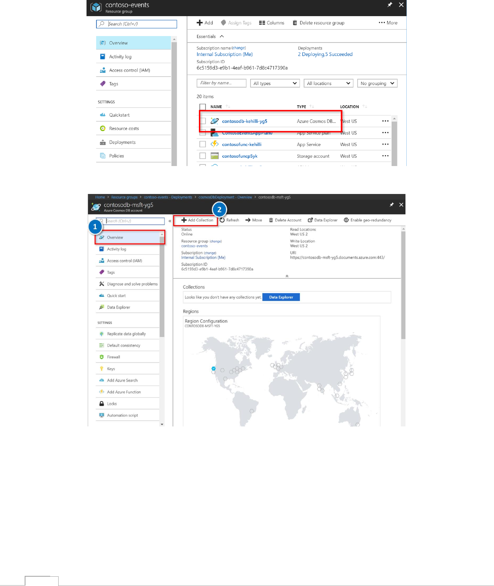Open the No grouping dropdown
The image size is (494, 586).
coord(377,83)
